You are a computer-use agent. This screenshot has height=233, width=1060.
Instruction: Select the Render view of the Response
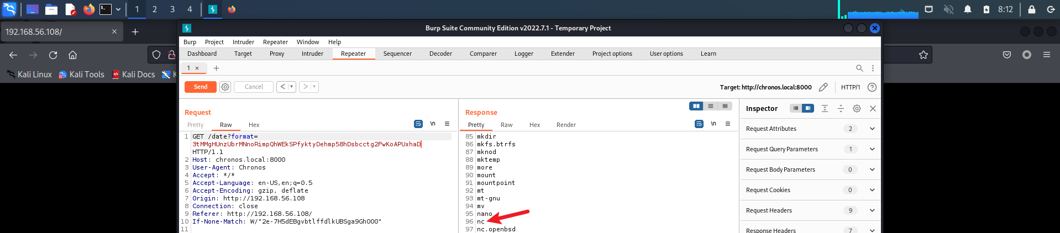click(x=566, y=125)
